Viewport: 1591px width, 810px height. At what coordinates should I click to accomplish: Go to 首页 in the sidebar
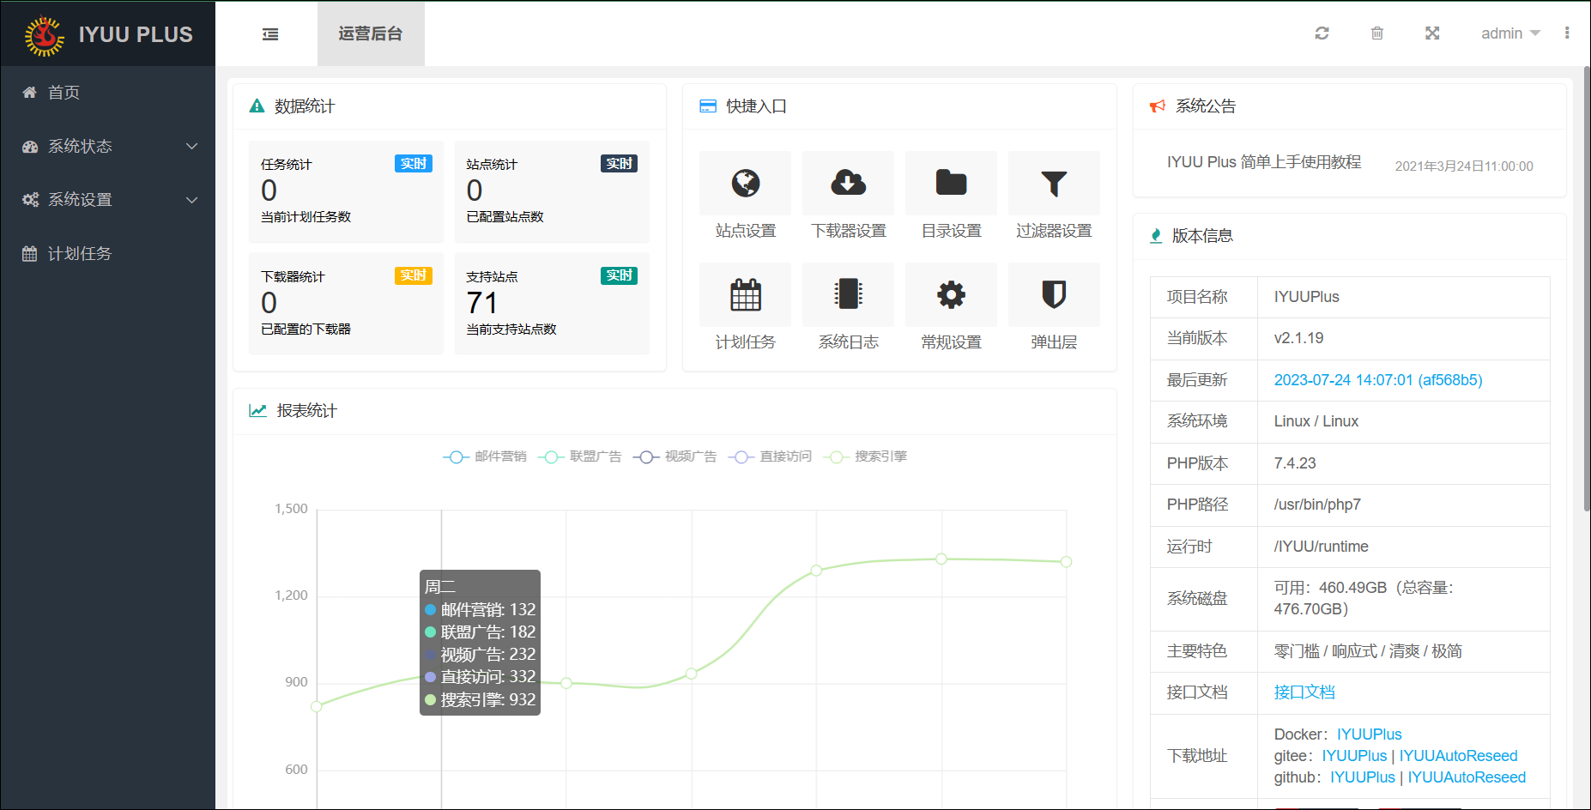[x=64, y=93]
